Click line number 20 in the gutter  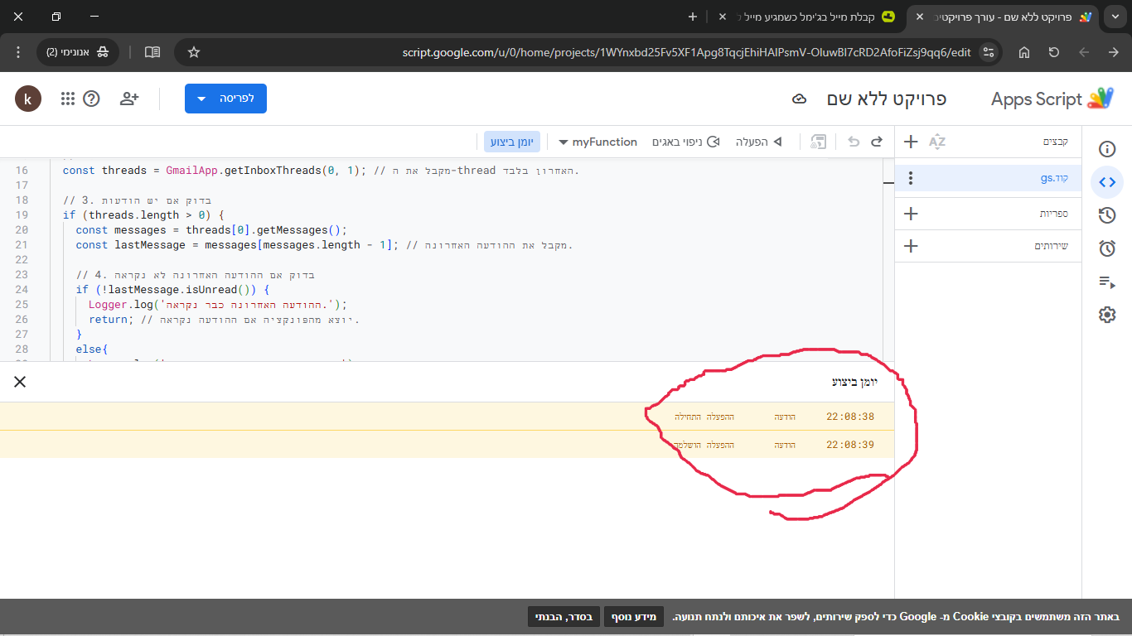(22, 230)
